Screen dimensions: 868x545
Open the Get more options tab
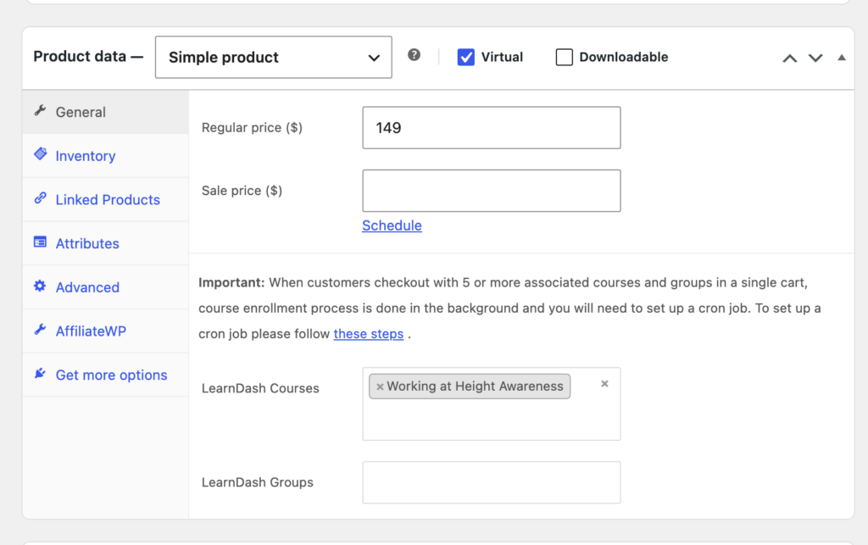(x=105, y=375)
